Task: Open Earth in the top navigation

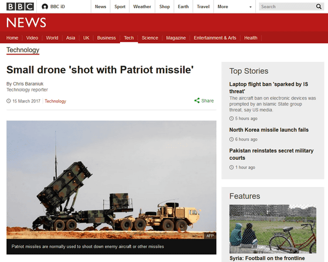Action: coord(183,6)
